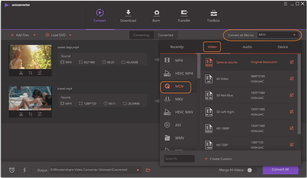This screenshot has width=307, height=178.
Task: Click the Convert All button
Action: tap(280, 170)
